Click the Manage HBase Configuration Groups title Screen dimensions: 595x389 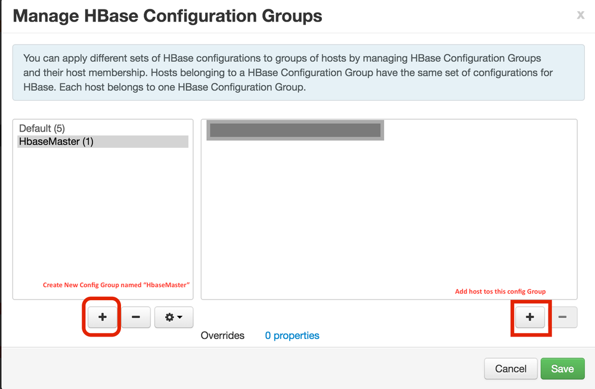[168, 16]
